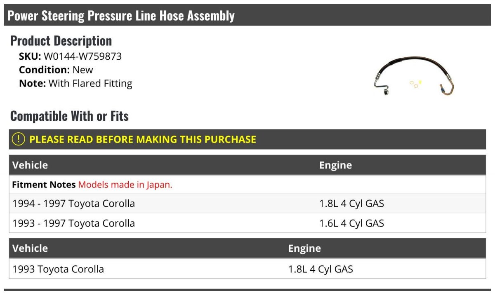Click the 1993 Toyota Corolla row
The height and width of the screenshot is (295, 495).
point(247,269)
